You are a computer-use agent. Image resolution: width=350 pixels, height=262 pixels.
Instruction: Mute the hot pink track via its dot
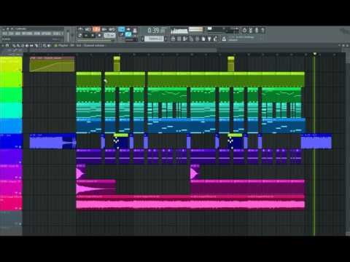pyautogui.click(x=20, y=208)
